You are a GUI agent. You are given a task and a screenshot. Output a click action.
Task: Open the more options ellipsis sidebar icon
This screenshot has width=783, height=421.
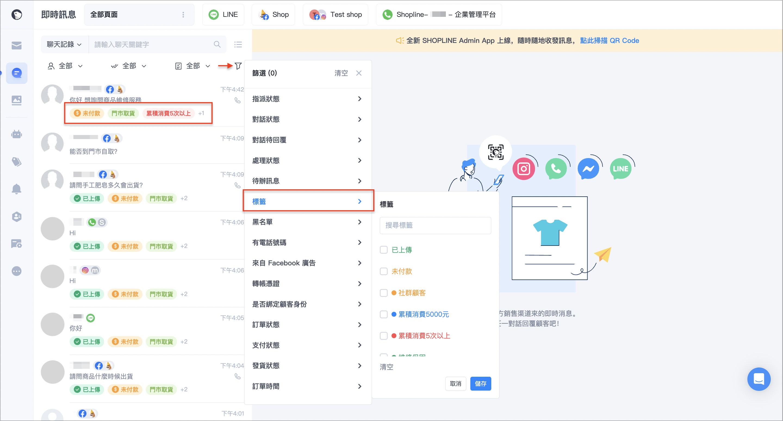pos(16,271)
